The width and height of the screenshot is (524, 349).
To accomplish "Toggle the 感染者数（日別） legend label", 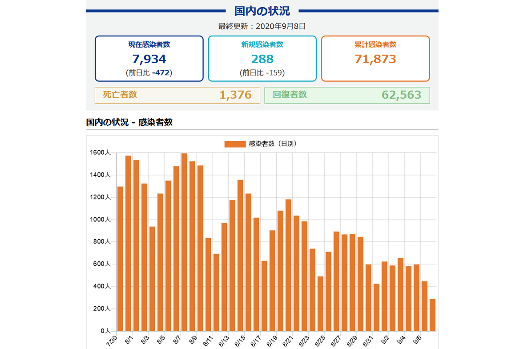I will click(273, 144).
